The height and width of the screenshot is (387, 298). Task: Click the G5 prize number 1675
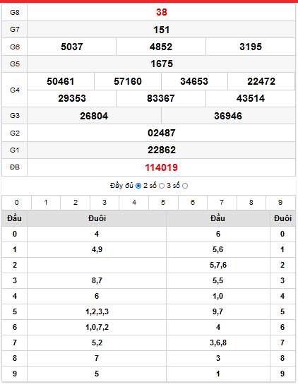pyautogui.click(x=162, y=64)
